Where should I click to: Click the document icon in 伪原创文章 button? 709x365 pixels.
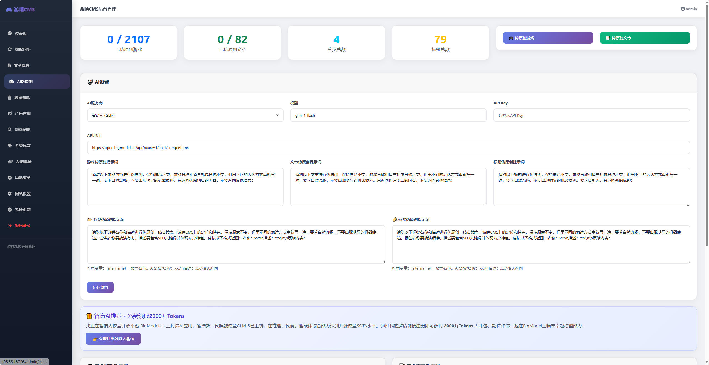tap(608, 38)
